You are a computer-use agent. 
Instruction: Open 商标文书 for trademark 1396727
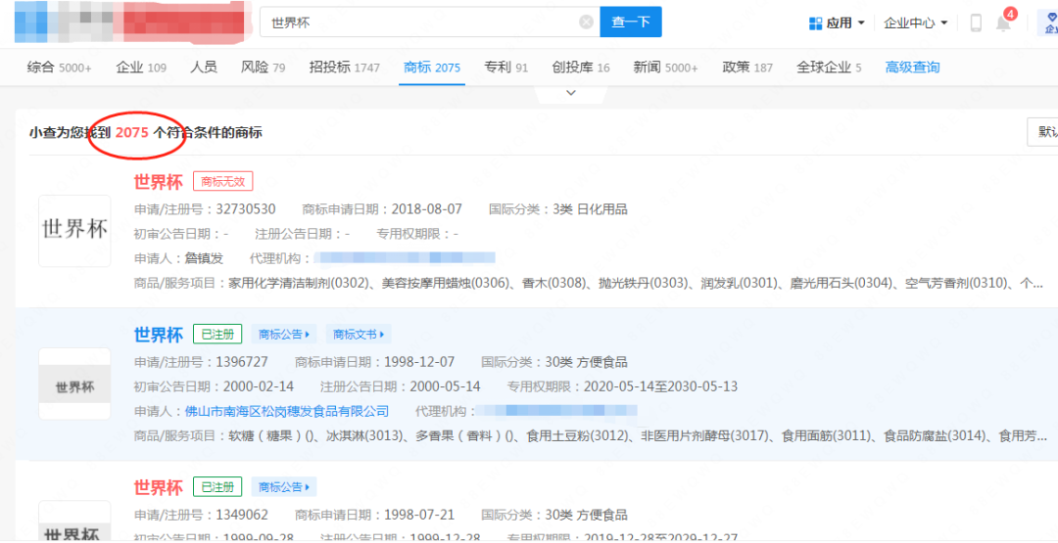[359, 335]
